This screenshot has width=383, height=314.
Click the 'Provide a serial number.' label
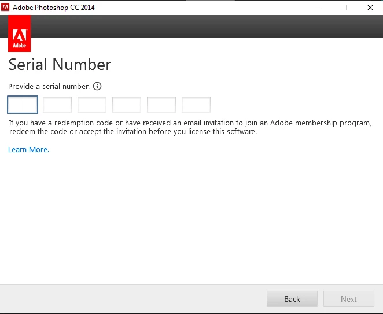[x=49, y=86]
